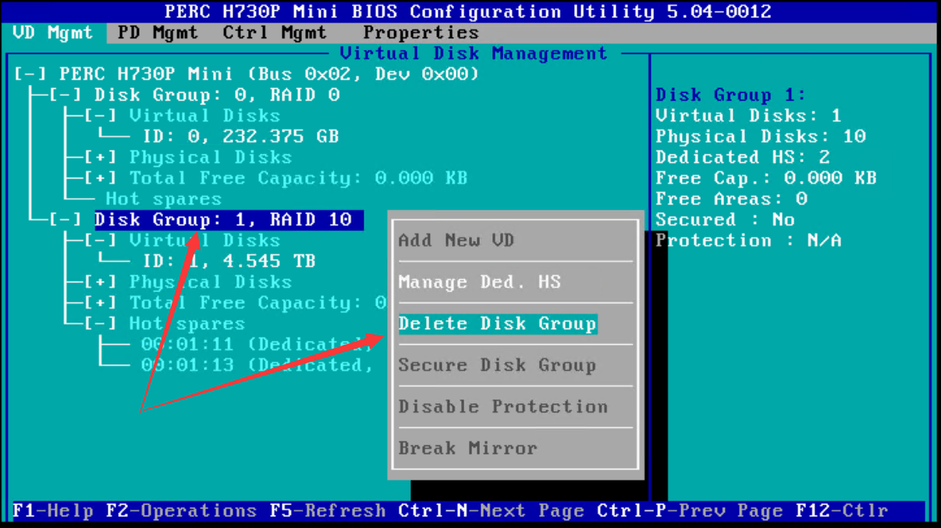The width and height of the screenshot is (941, 528).
Task: Expand Physical Disks under Disk Group 1
Action: coord(101,282)
